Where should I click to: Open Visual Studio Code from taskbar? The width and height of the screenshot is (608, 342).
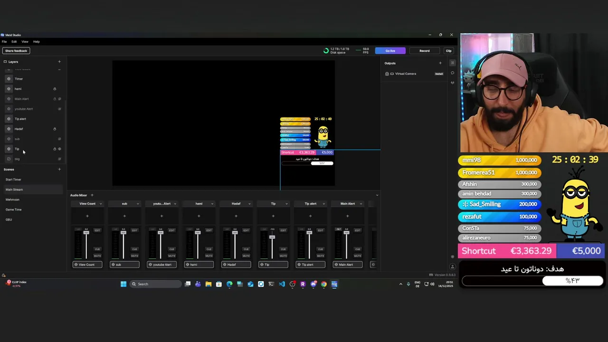pyautogui.click(x=282, y=284)
